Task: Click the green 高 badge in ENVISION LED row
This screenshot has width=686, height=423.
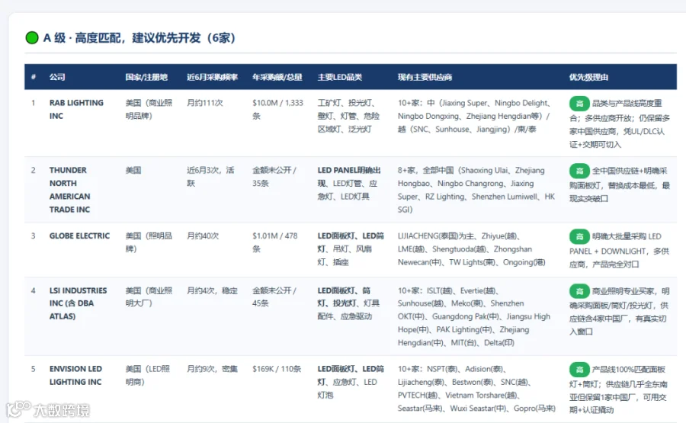Action: (x=579, y=370)
